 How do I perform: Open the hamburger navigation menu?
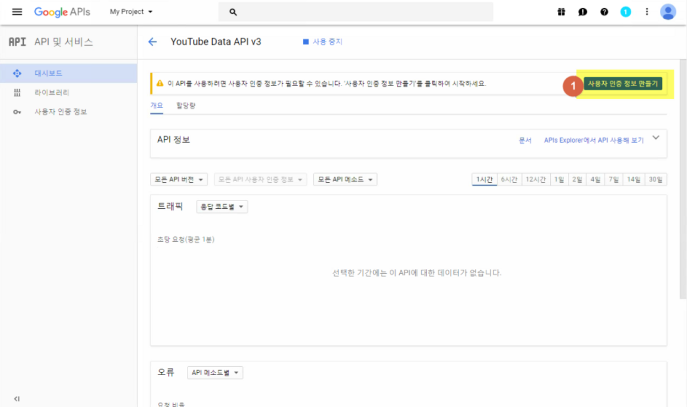point(17,12)
